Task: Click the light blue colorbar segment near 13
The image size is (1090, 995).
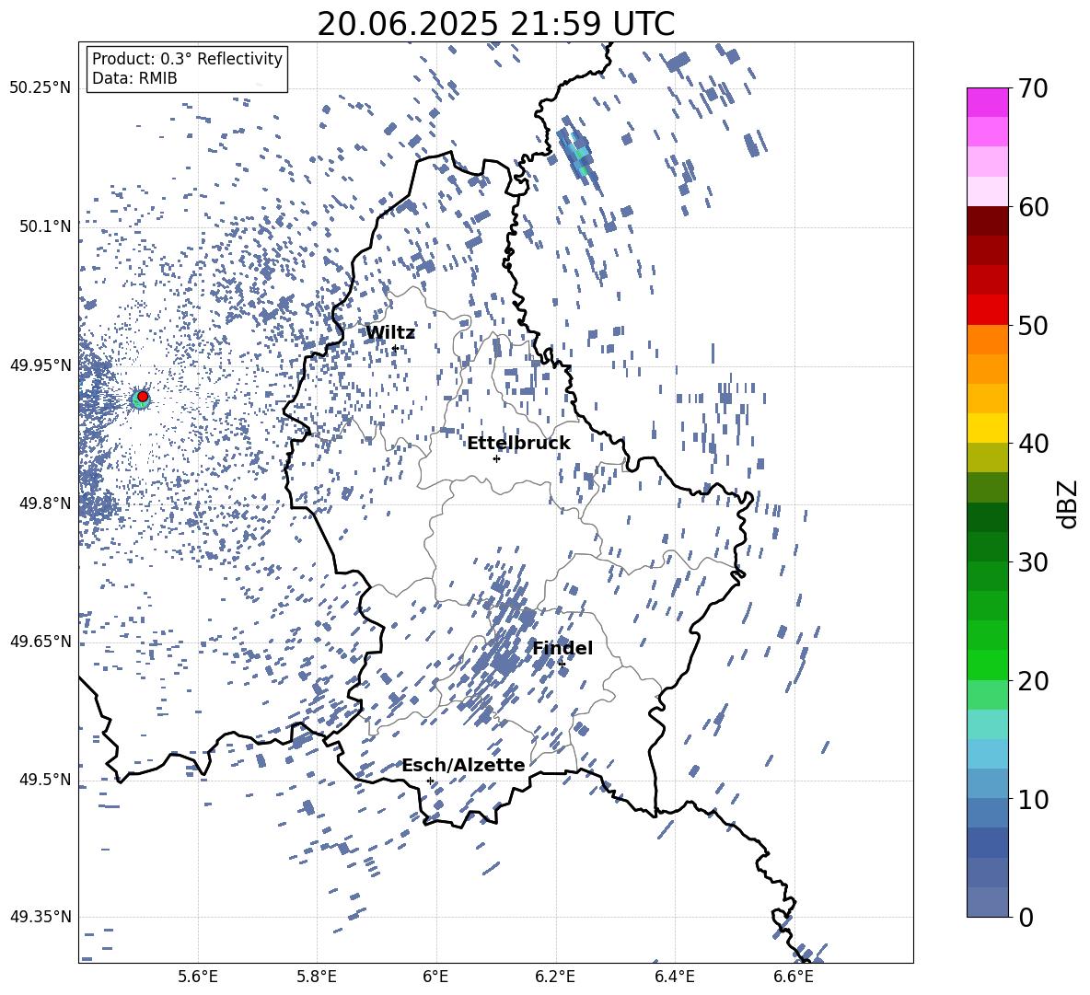Action: coord(988,754)
